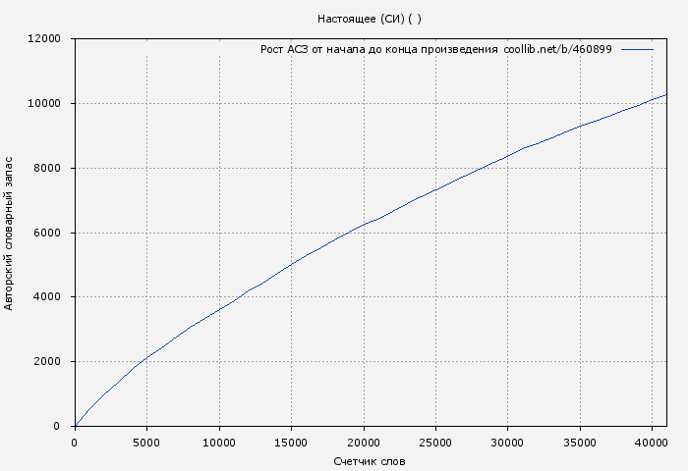688x471 pixels.
Task: Select the 2000 y-axis tick label
Action: 47,362
